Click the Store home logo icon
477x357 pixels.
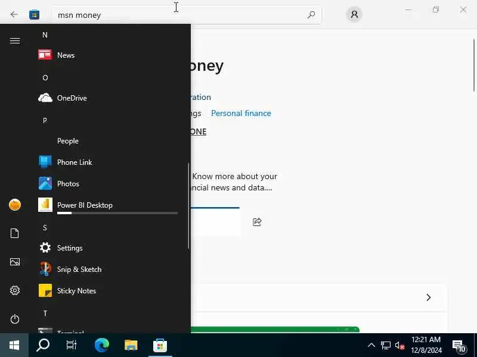35,14
